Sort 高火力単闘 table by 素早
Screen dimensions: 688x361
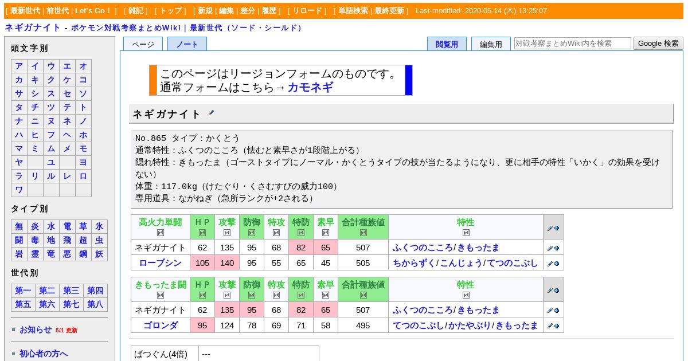pos(326,233)
